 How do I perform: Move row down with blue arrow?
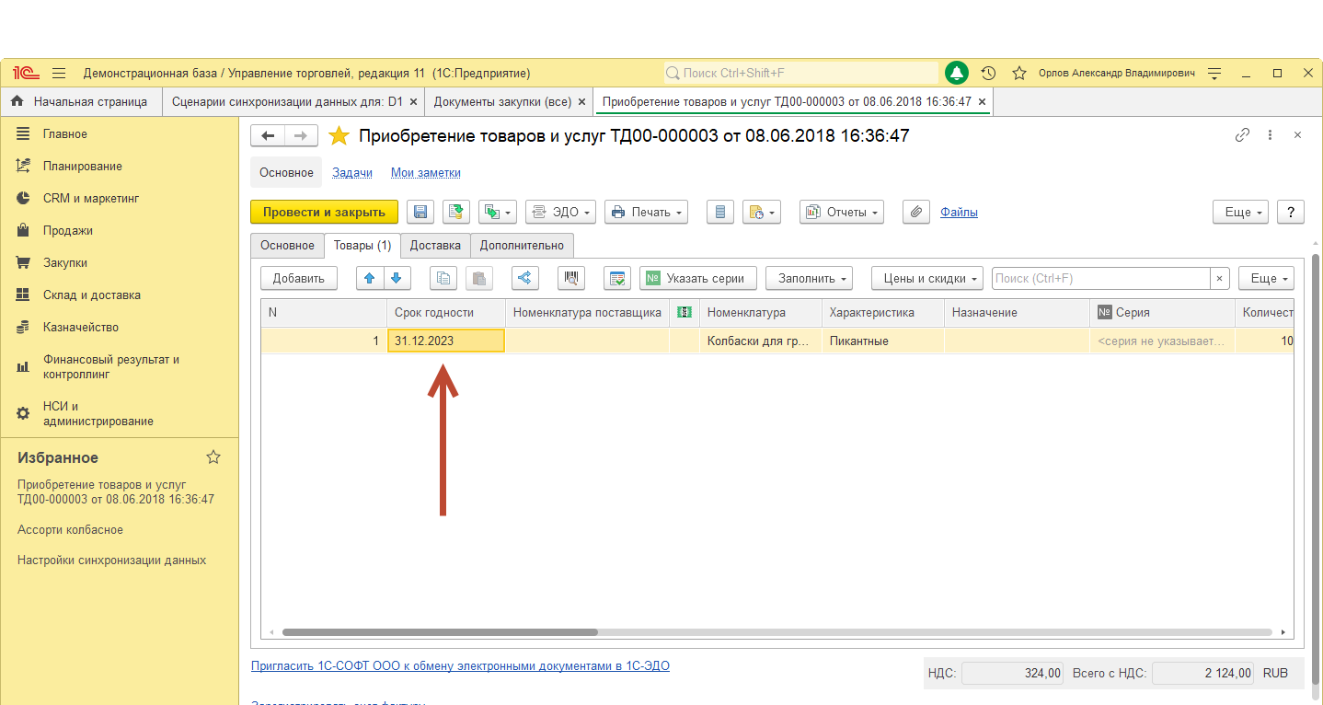(x=396, y=278)
